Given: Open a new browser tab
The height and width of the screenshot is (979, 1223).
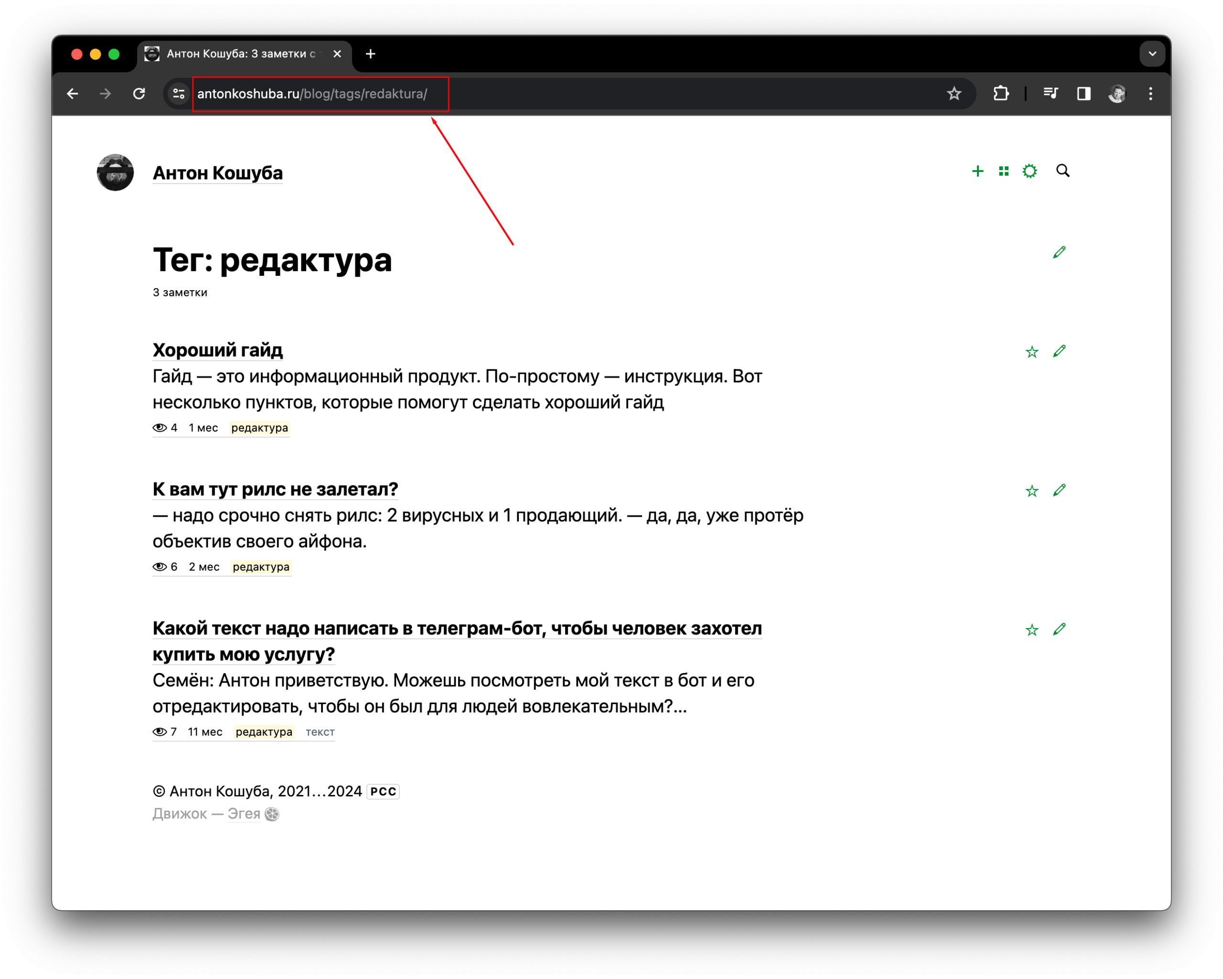Looking at the screenshot, I should (x=370, y=54).
